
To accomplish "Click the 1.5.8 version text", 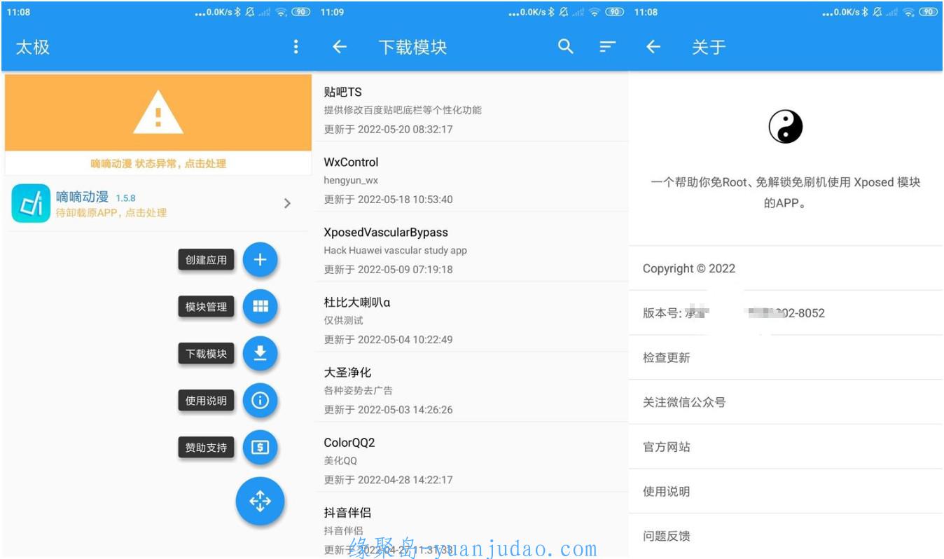I will 125,198.
